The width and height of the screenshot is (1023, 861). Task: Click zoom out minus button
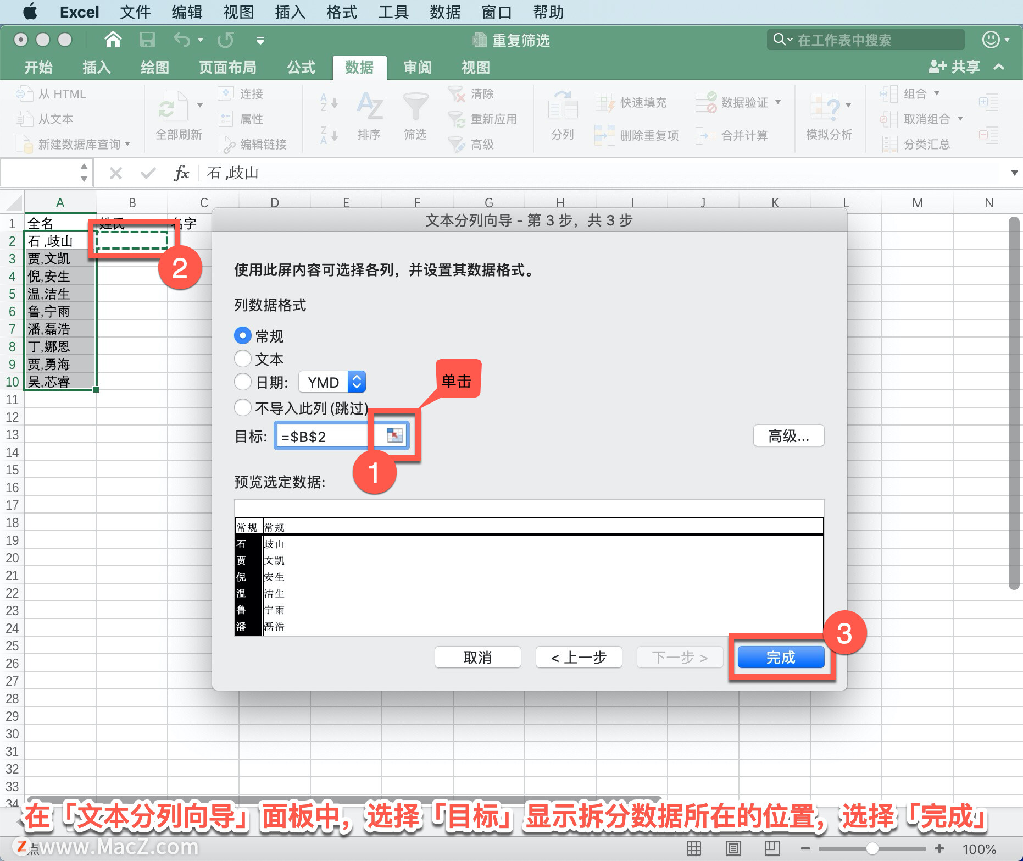(805, 848)
